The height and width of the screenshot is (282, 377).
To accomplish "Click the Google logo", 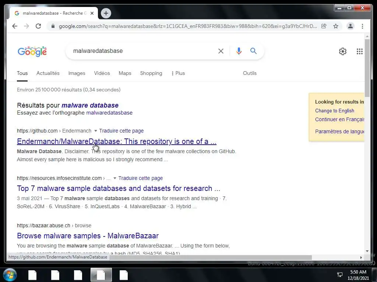I will [32, 51].
